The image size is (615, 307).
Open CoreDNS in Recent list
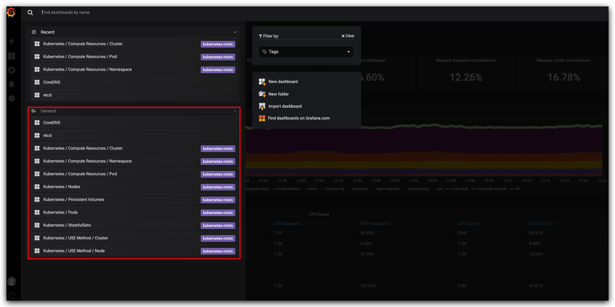click(135, 82)
